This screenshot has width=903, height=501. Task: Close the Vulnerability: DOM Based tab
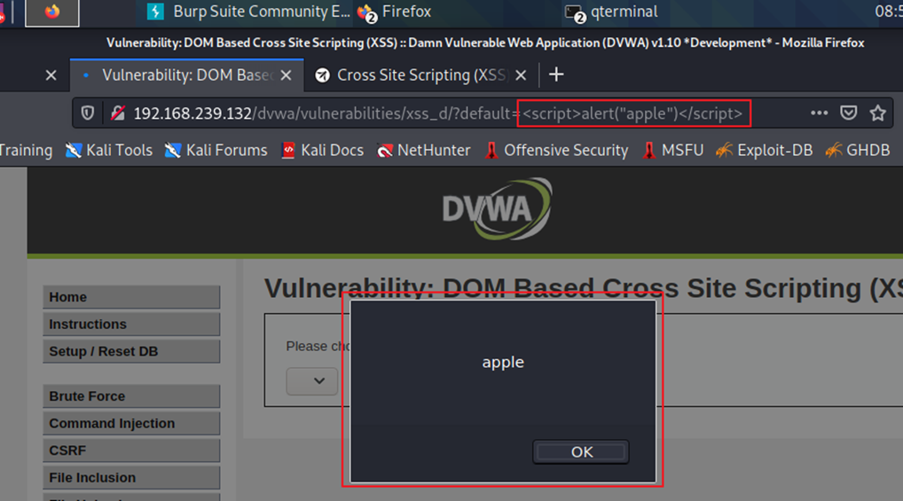(287, 75)
